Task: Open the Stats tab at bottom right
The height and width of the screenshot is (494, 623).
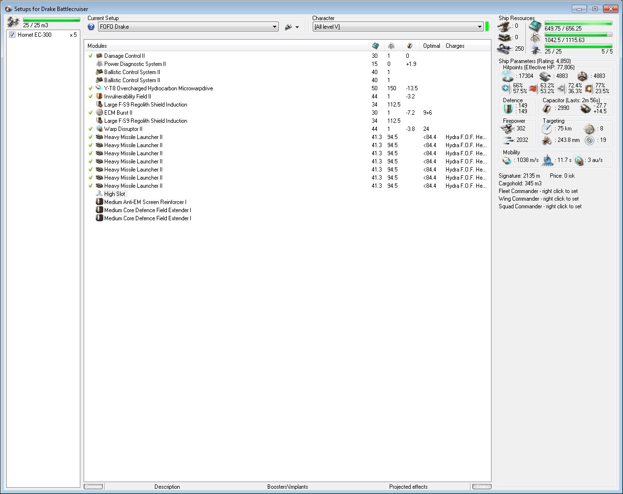Action: (481, 487)
